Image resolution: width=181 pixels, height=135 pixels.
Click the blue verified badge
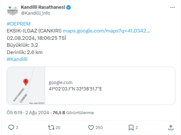(69, 7)
